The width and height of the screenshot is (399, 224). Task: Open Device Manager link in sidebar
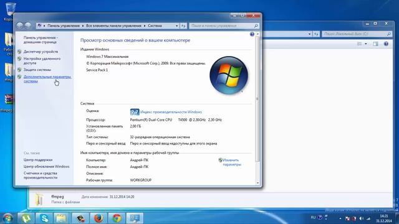41,52
